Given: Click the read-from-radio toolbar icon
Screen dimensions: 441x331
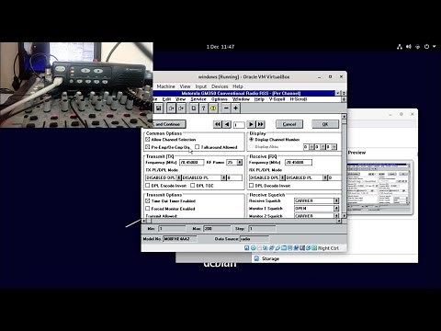Looking at the screenshot, I should point(172,108).
